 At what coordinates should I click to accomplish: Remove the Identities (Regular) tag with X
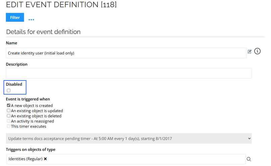(45, 159)
